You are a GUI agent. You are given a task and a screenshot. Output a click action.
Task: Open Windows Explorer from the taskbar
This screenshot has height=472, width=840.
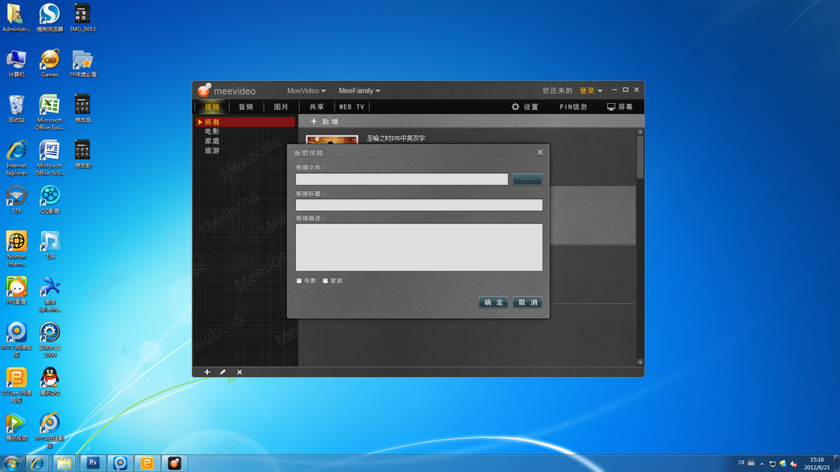coord(65,463)
